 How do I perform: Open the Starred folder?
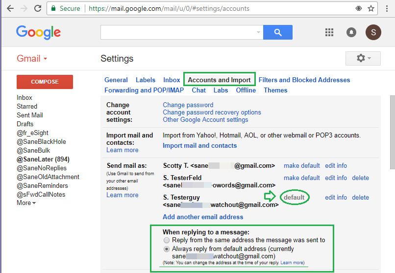coord(27,106)
